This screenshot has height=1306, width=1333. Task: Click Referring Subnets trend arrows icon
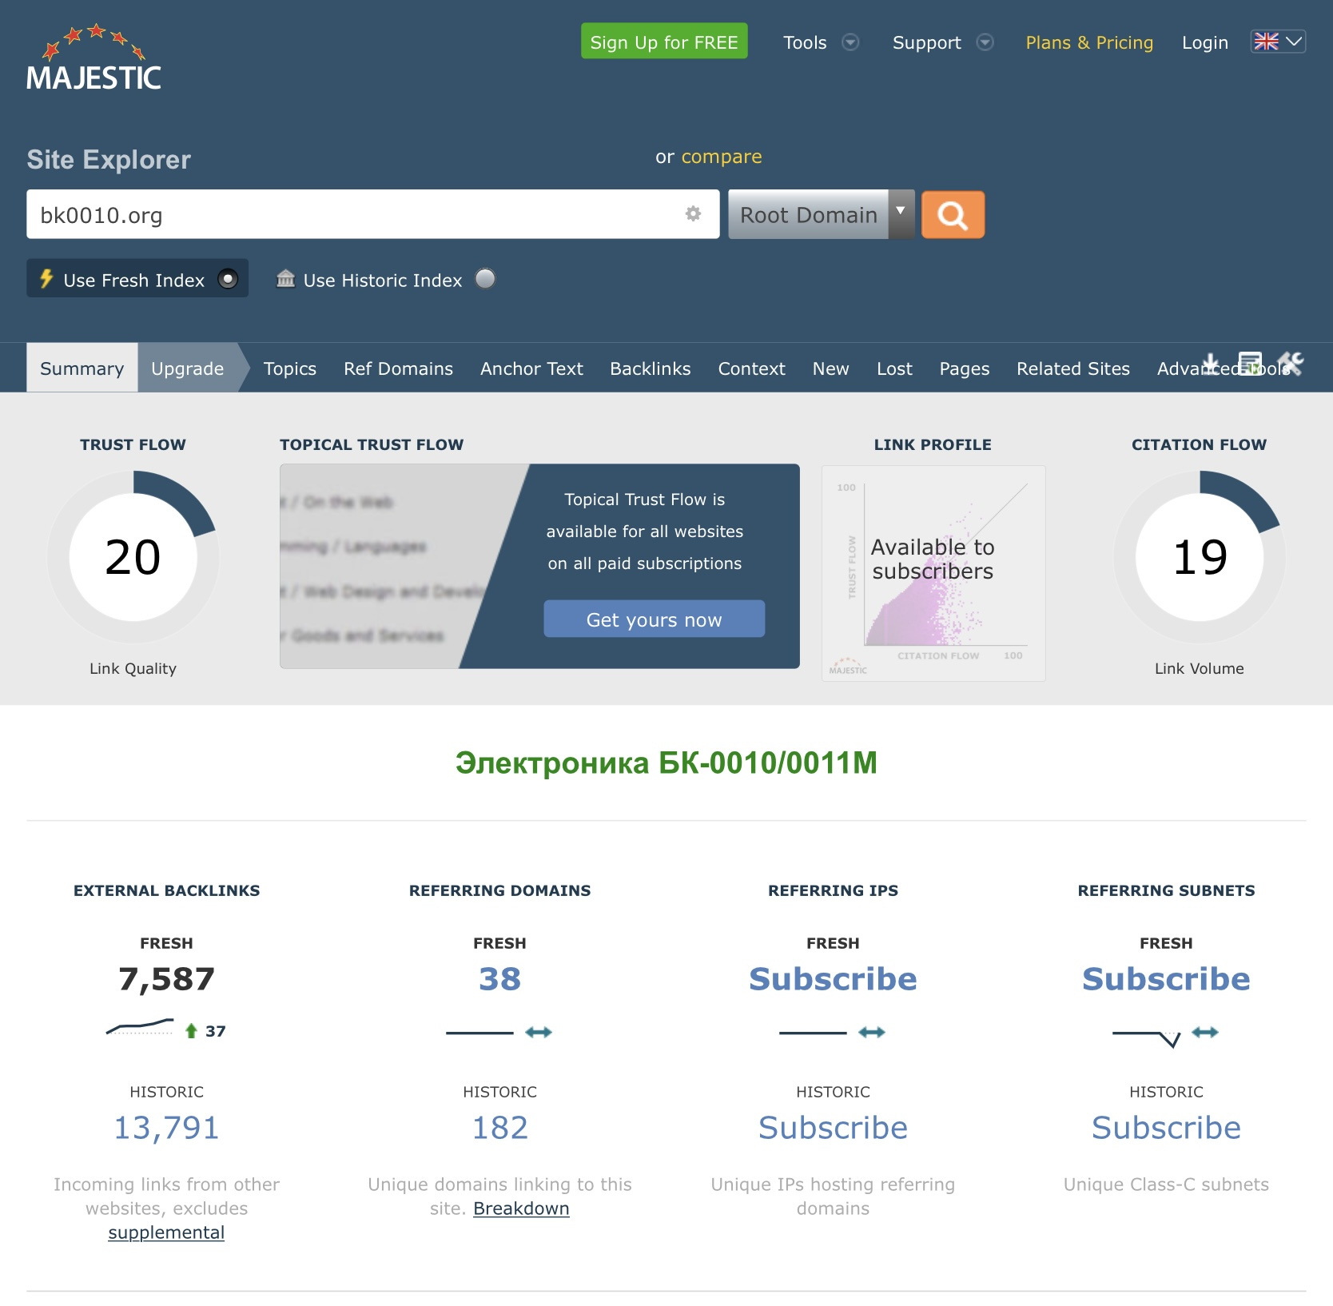[1205, 1033]
